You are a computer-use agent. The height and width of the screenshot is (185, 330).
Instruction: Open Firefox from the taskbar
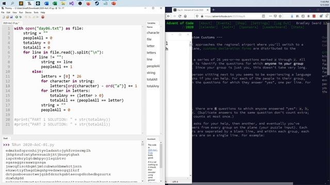click(x=88, y=4)
